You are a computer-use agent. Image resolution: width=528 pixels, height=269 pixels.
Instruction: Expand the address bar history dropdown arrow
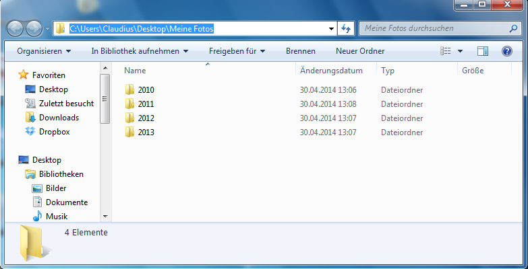click(331, 29)
